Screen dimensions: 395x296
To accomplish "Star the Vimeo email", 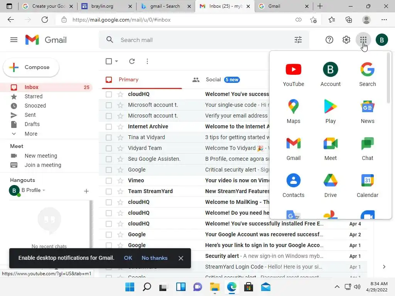I will (120, 180).
